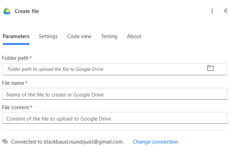Focus the Folder path input field
This screenshot has height=147, width=229.
[x=103, y=69]
